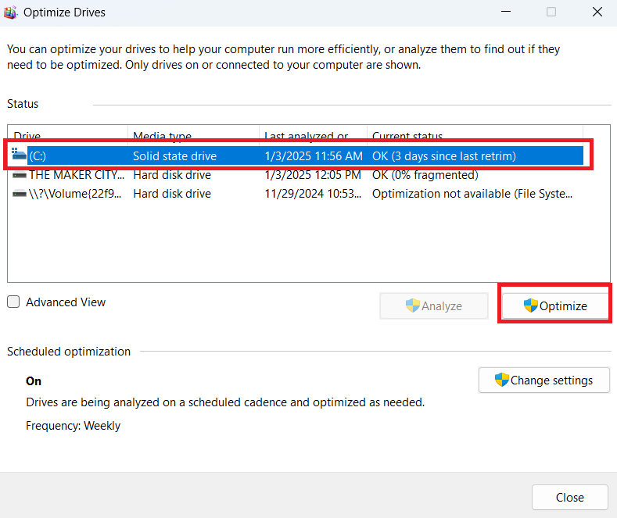Screen dimensions: 617x518
Task: Click the Advanced View label text
Action: point(66,302)
